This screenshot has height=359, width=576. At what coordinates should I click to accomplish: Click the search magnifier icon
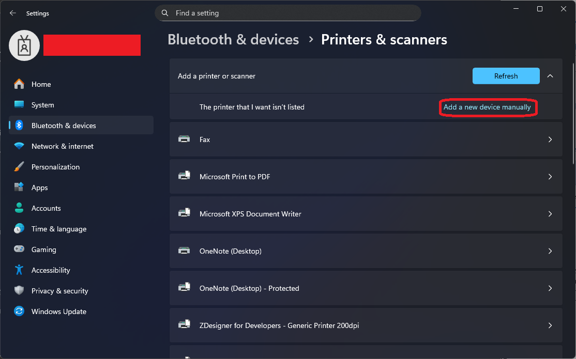click(165, 13)
